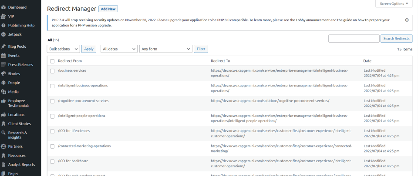
Task: Open the Jetpack icon in sidebar
Action: click(3, 34)
